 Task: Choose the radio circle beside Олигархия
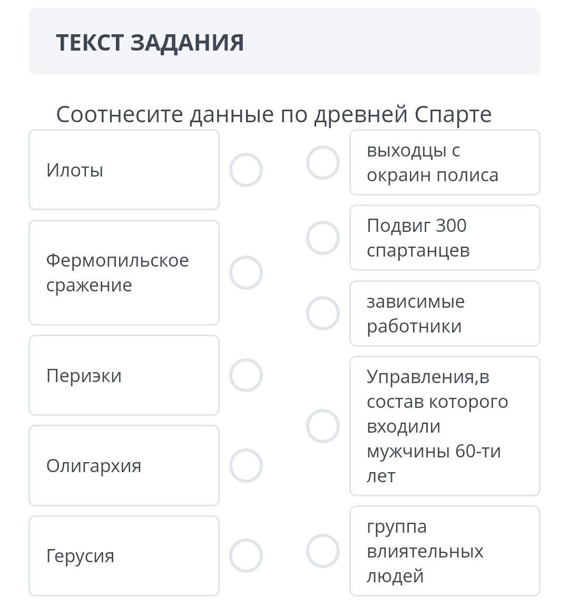[x=246, y=465]
